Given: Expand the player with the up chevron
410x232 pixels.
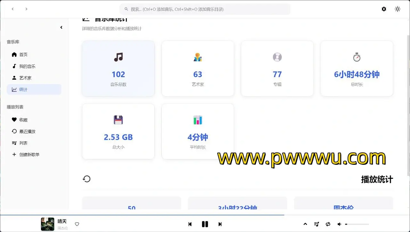Looking at the screenshot, I should pos(305,224).
